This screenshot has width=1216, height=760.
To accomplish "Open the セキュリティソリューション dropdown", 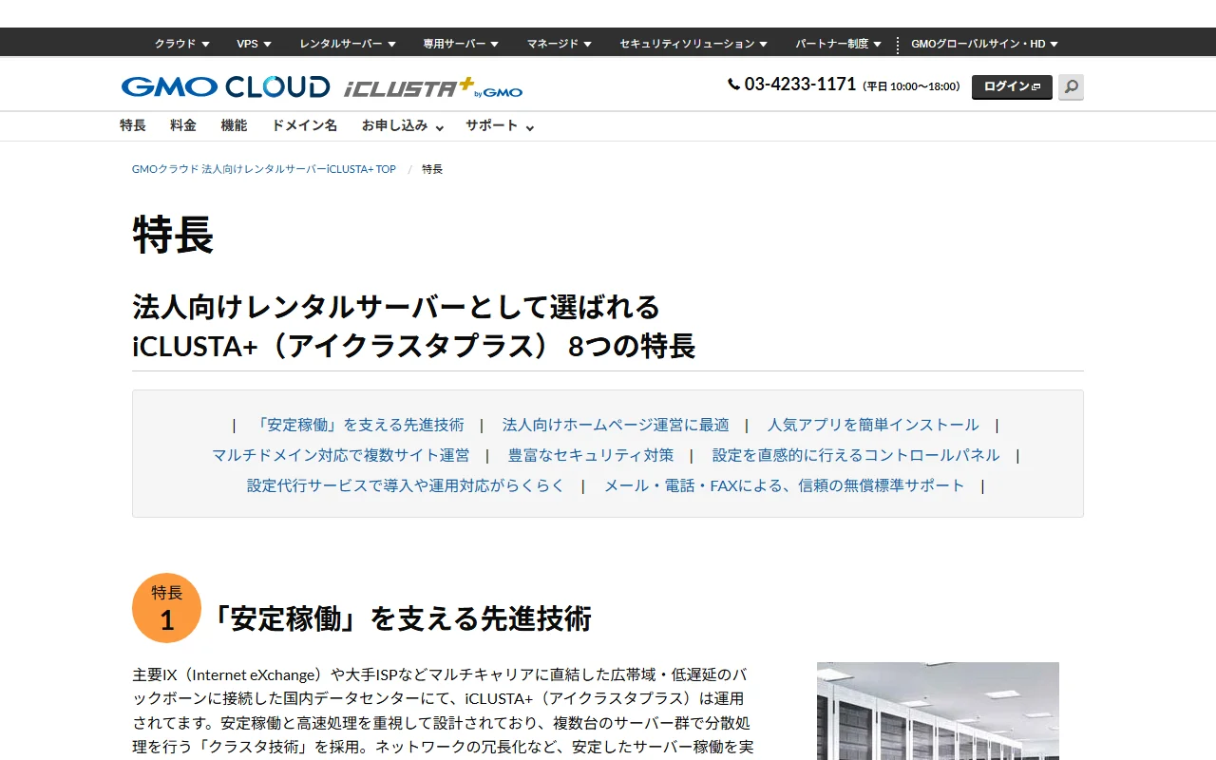I will pos(694,44).
